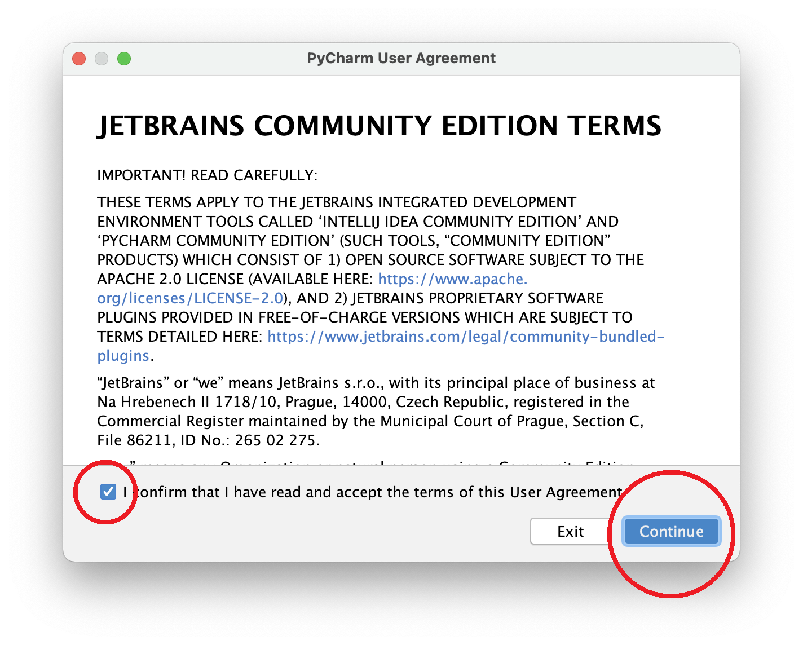Uncheck the user agreement confirmation checkbox
This screenshot has height=645, width=803.
[x=108, y=492]
